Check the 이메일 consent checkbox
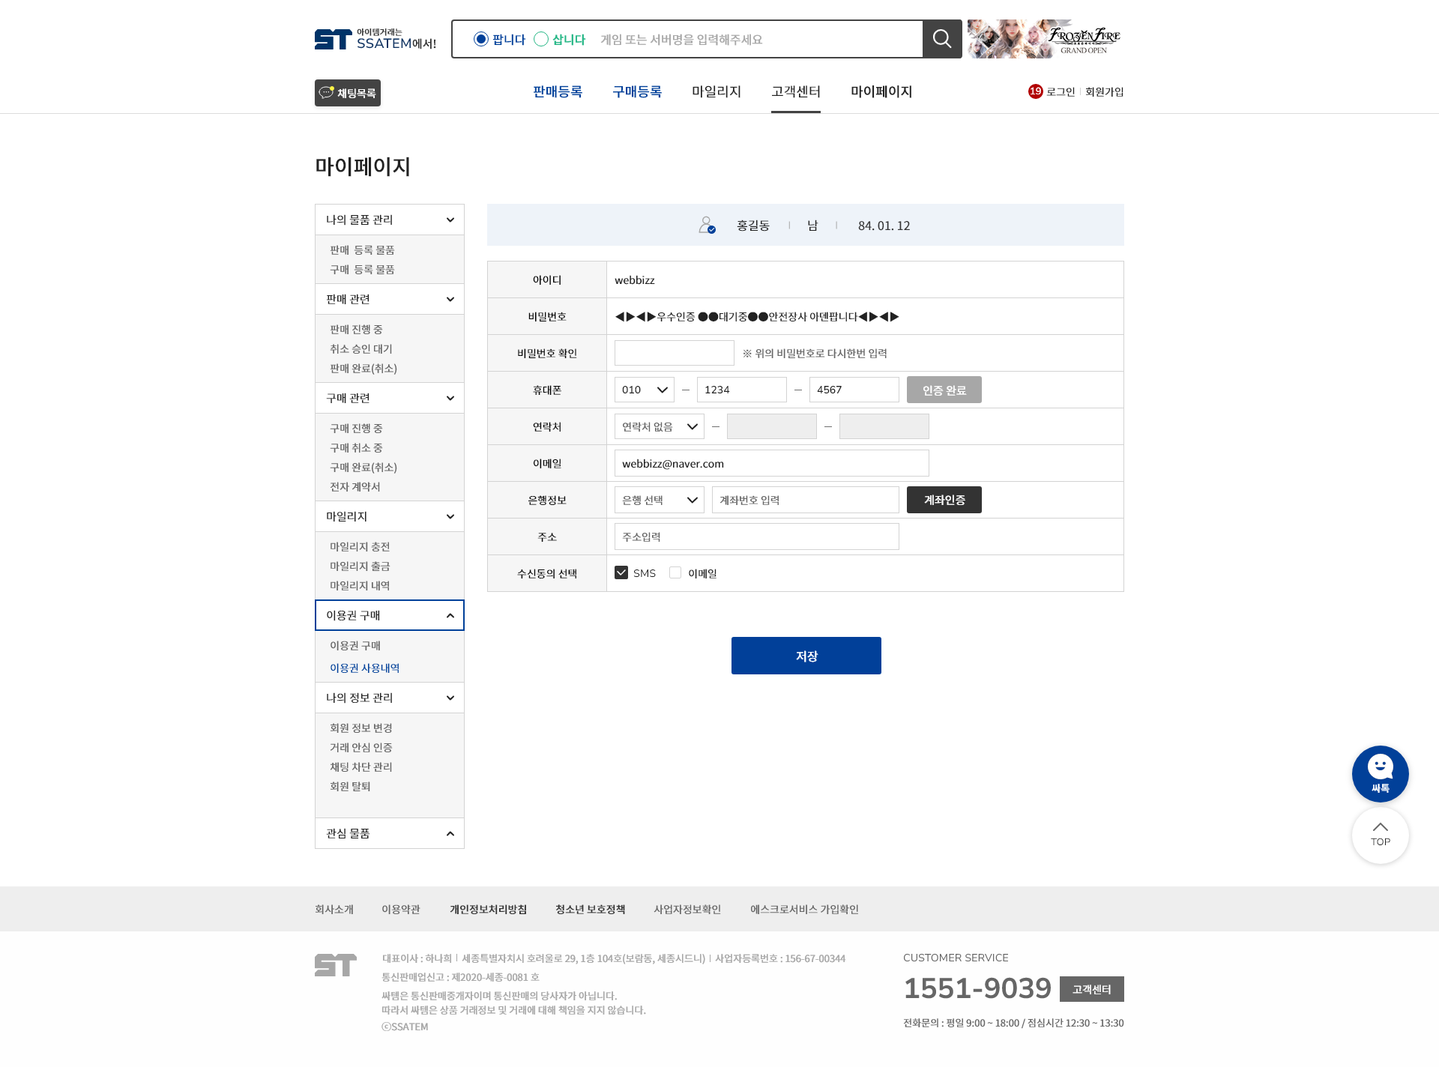Screen dimensions: 1439x1067 point(675,572)
